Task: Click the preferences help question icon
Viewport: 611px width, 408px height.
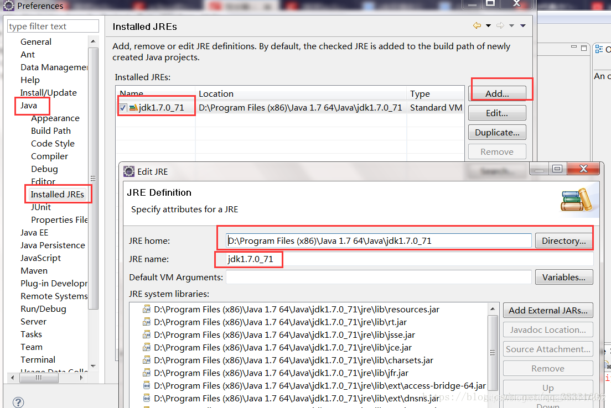Action: [18, 402]
